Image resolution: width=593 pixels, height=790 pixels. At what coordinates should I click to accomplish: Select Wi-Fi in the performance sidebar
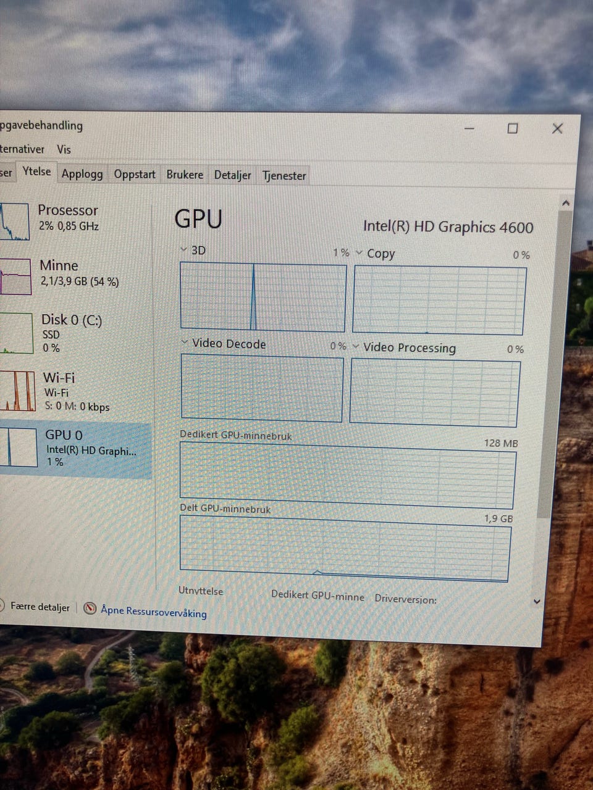(x=75, y=391)
